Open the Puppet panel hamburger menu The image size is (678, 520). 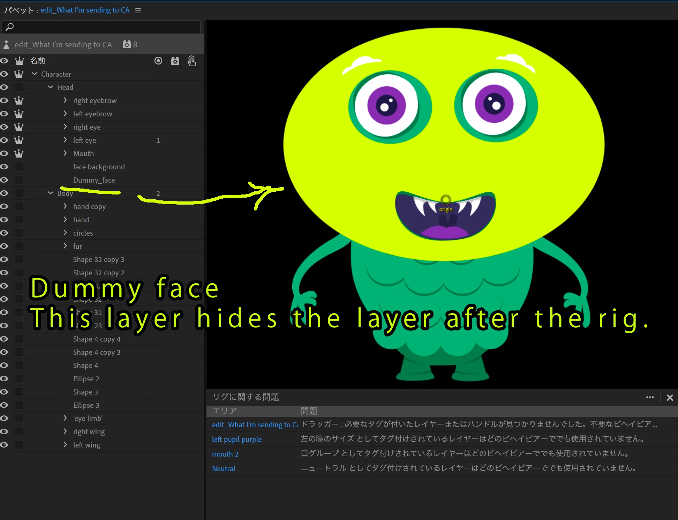(138, 11)
